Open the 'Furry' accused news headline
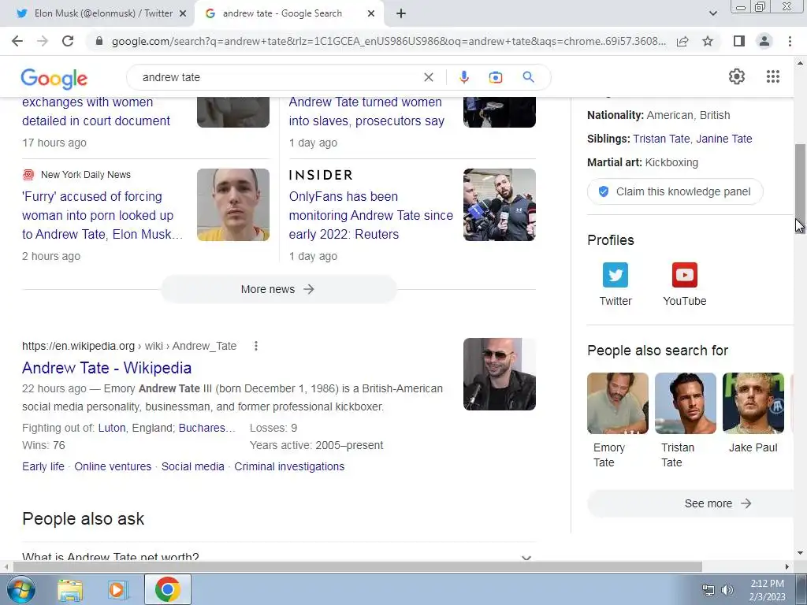 [102, 215]
